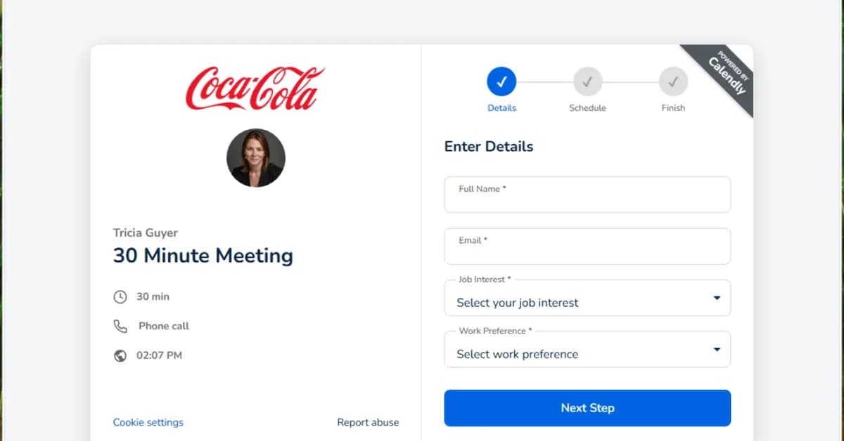Expand the Work Preference chevron arrow
Screen dimensions: 844x441
coord(717,349)
